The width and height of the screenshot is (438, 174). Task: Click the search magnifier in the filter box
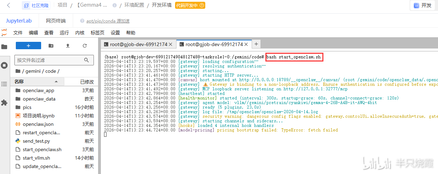pos(87,60)
